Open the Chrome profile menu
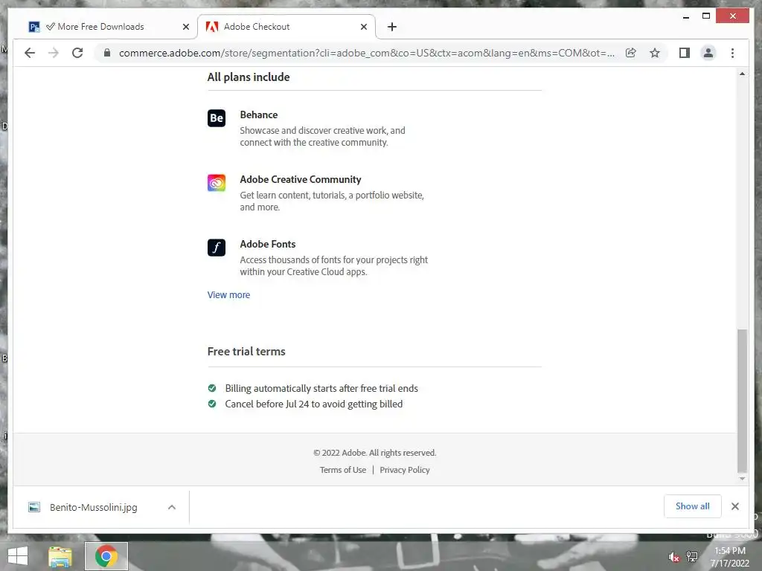The width and height of the screenshot is (762, 571). pyautogui.click(x=708, y=53)
